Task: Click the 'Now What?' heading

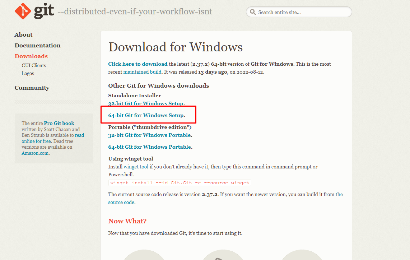Action: (x=127, y=221)
